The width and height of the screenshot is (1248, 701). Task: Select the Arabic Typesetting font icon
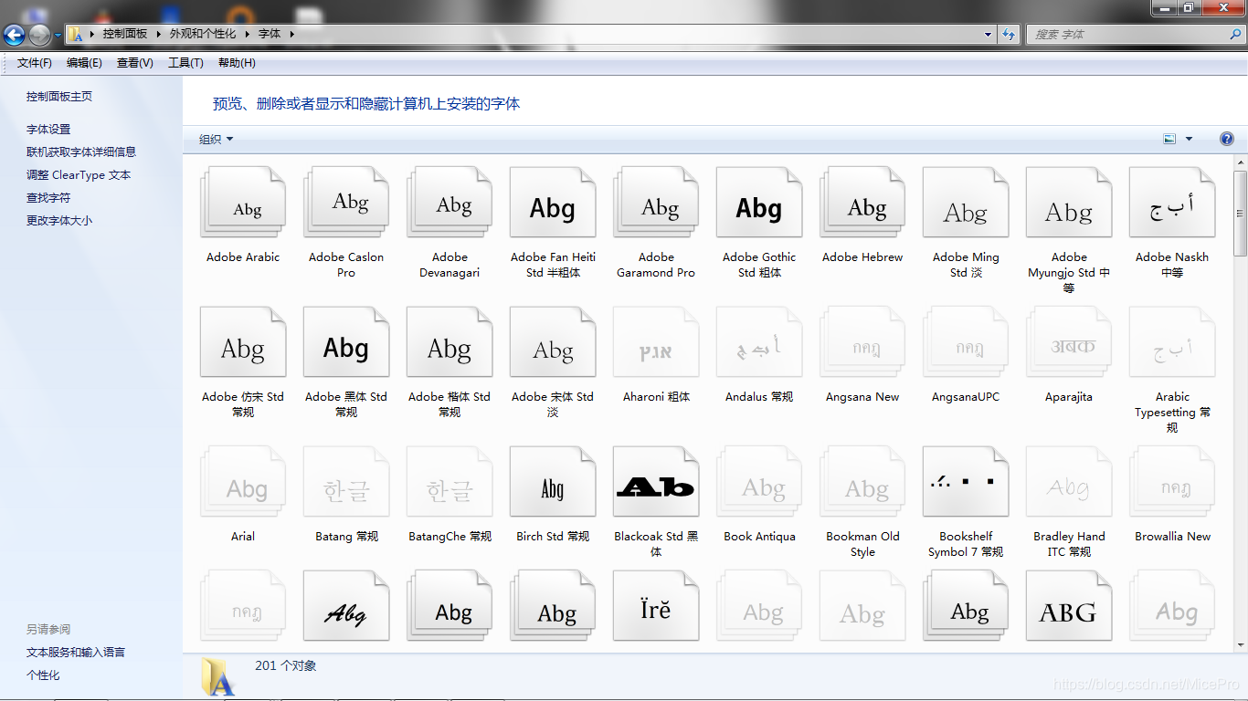1172,342
